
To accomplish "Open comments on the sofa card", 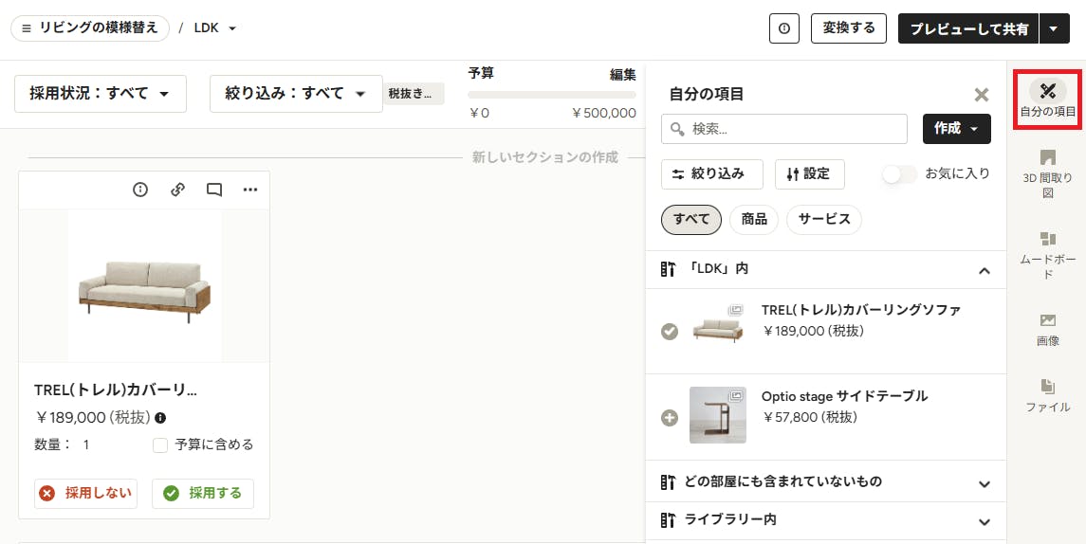I will pyautogui.click(x=214, y=190).
